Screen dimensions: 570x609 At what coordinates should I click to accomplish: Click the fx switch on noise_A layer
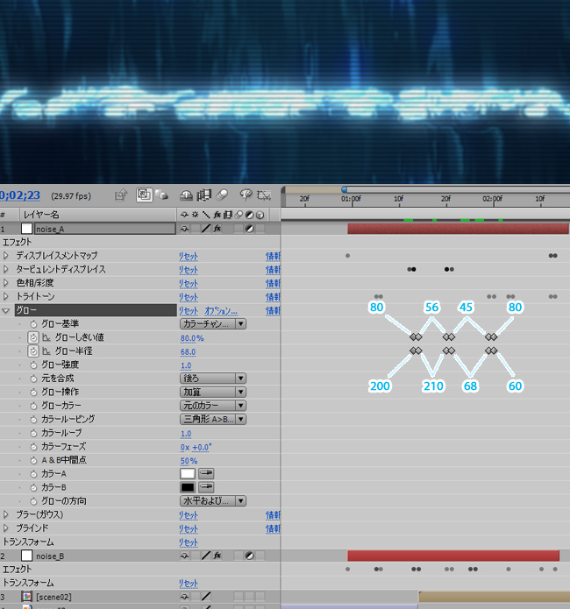coord(217,228)
